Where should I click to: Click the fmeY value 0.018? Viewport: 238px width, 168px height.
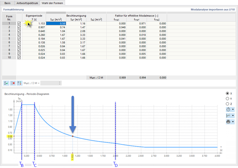pos(142,35)
